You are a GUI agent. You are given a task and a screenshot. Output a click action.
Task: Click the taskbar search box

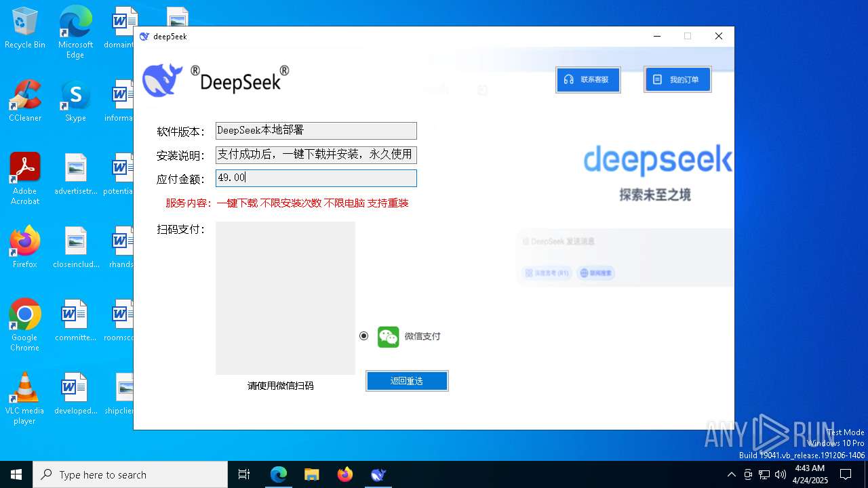(x=130, y=474)
